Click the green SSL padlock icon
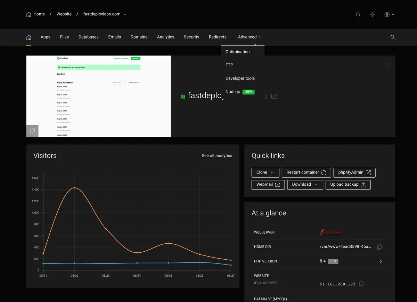Image resolution: width=417 pixels, height=302 pixels. click(x=183, y=96)
